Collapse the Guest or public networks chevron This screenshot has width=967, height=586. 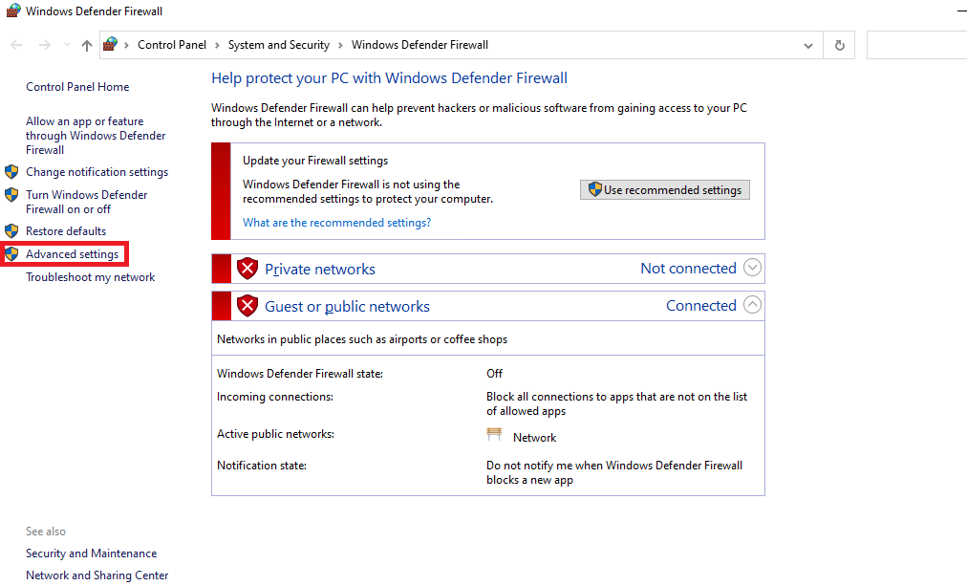(752, 305)
